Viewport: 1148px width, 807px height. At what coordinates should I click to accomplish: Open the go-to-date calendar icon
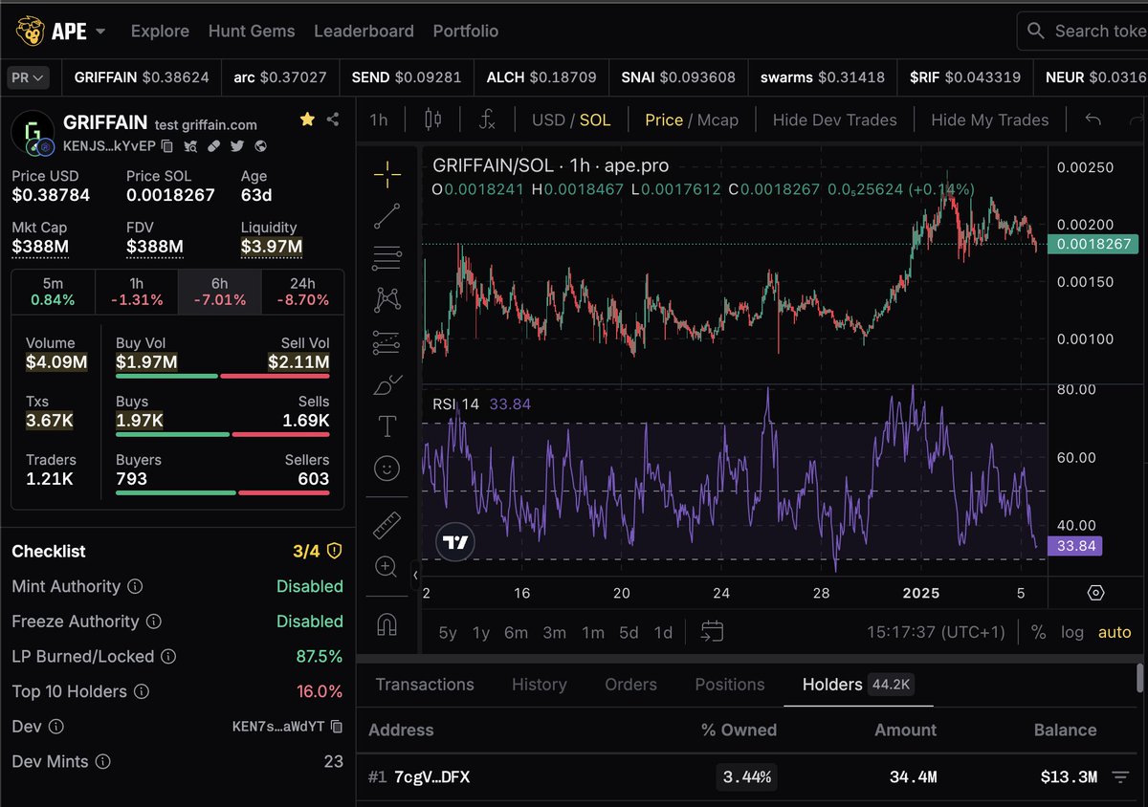(712, 631)
